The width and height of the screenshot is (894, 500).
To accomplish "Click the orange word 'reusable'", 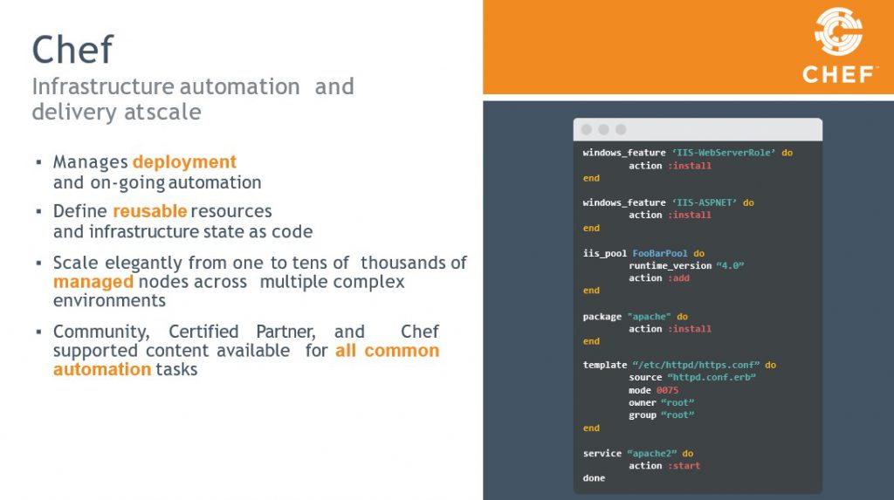I will 149,211.
